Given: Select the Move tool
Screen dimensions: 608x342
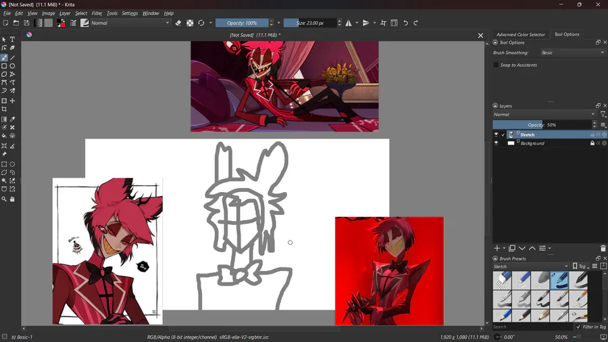Looking at the screenshot, I should pyautogui.click(x=12, y=101).
